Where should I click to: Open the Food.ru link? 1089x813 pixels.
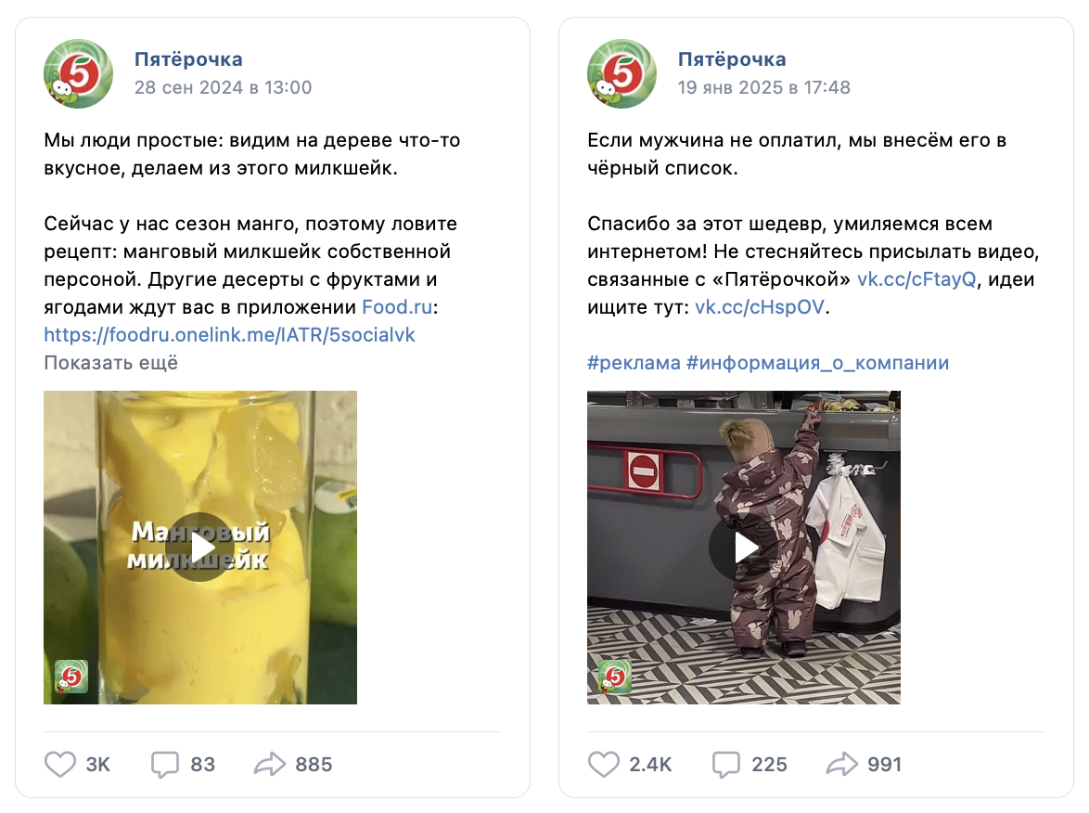(397, 307)
